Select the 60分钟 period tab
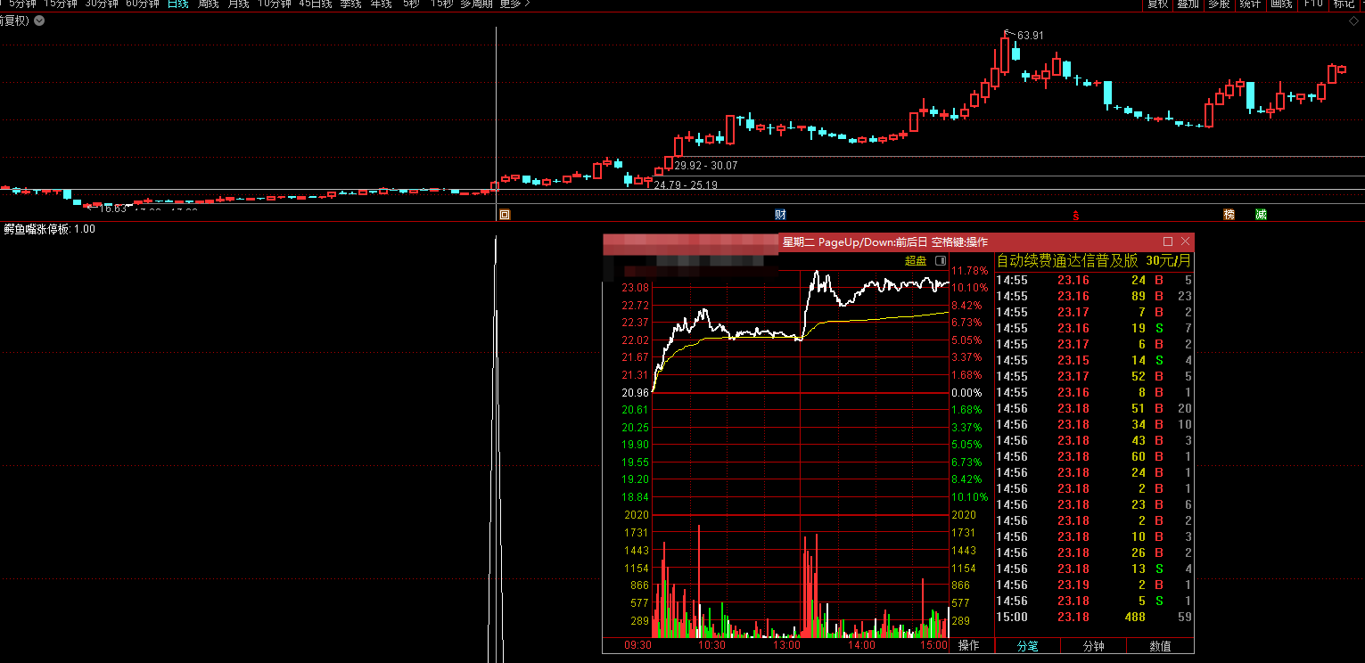Viewport: 1365px width, 663px height. pyautogui.click(x=143, y=4)
